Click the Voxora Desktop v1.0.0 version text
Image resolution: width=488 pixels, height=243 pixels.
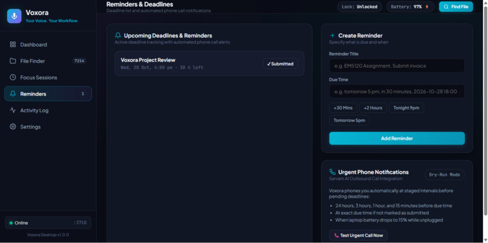pos(48,235)
